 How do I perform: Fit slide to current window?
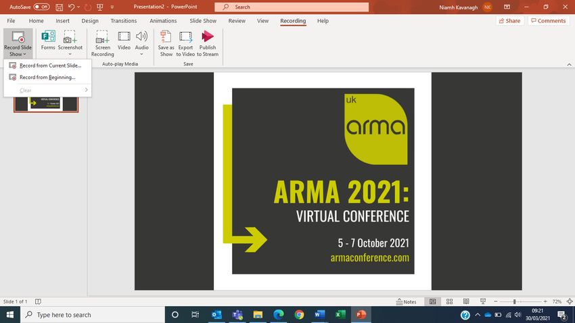(x=570, y=301)
